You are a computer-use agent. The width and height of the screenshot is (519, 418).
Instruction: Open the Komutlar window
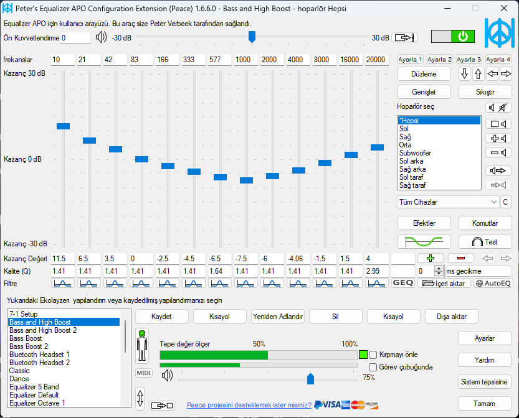pyautogui.click(x=485, y=223)
